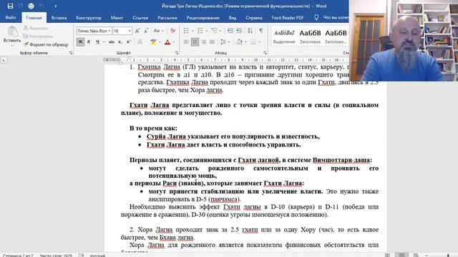This screenshot has width=458, height=257.
Task: Decrease paragraph indent
Action: pos(230,31)
